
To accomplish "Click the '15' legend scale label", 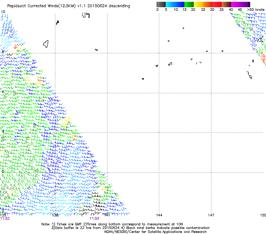I will click(x=184, y=10).
